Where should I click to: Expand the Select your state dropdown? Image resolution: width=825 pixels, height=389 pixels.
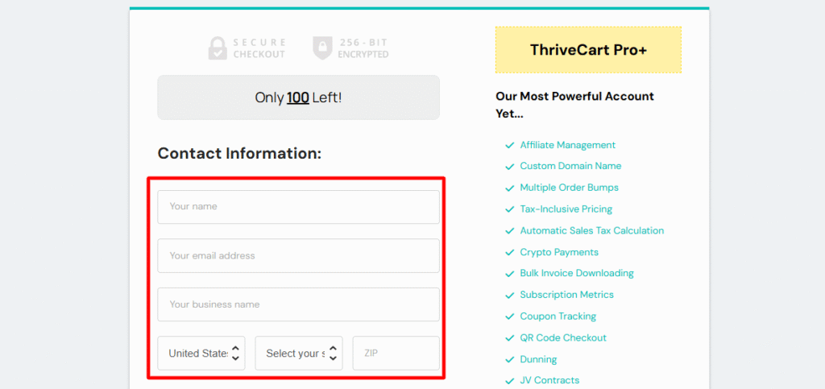[299, 354]
